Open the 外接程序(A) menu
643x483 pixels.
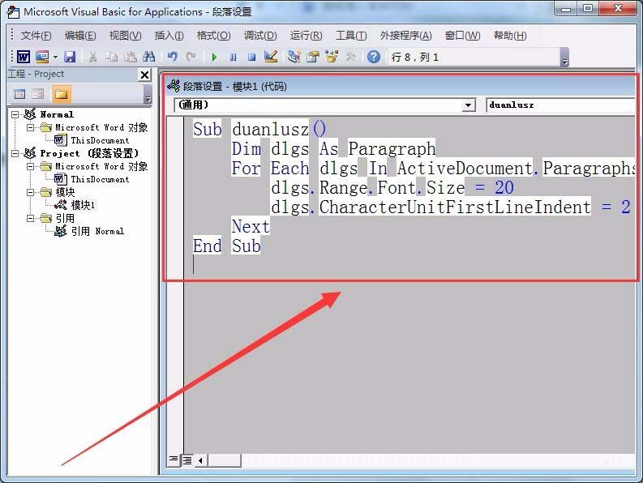pos(405,36)
